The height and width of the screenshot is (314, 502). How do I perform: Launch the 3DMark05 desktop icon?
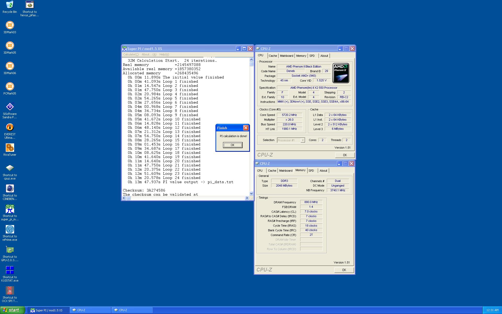point(10,48)
